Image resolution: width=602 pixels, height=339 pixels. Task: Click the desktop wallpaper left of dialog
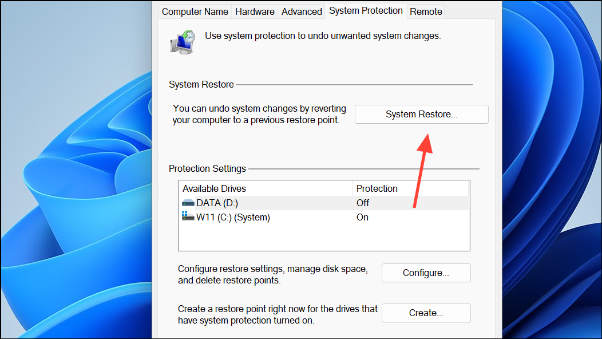(x=76, y=169)
